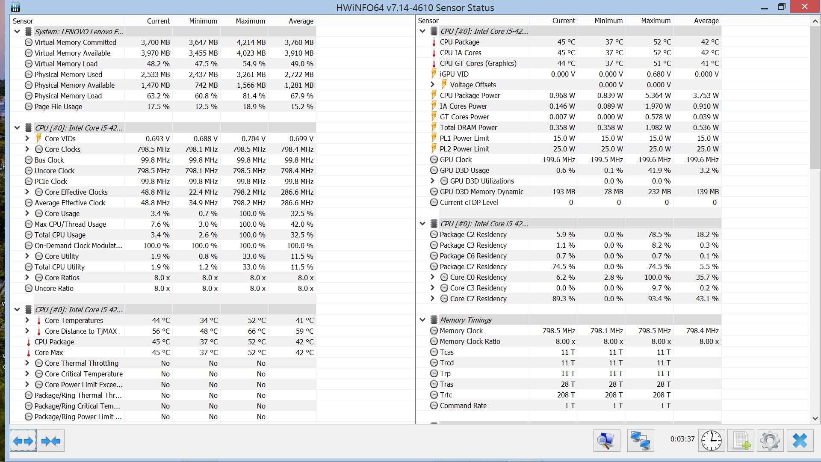821x462 pixels.
Task: Select the Package/Ring Thermal Thr... row
Action: point(163,395)
